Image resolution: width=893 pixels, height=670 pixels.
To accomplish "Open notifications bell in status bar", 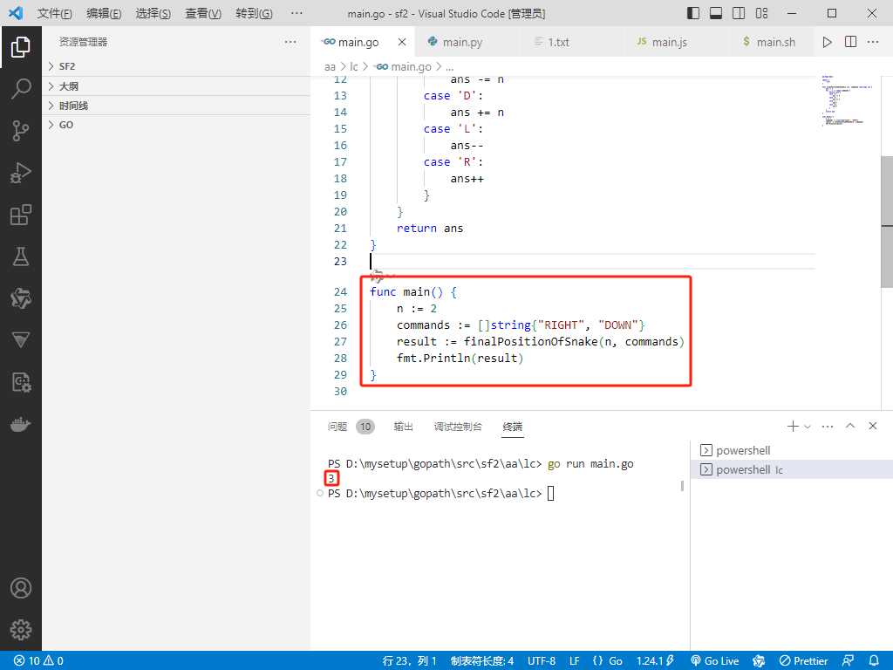I will click(874, 661).
